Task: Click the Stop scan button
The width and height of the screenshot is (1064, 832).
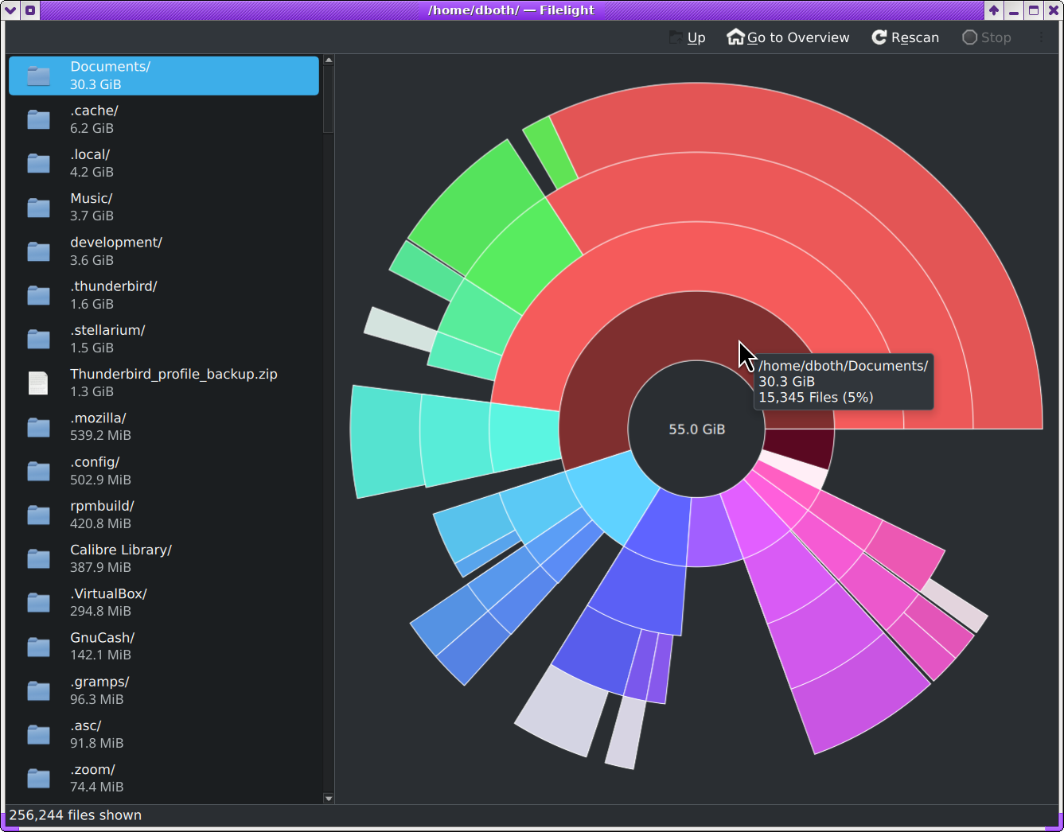Action: pos(987,37)
